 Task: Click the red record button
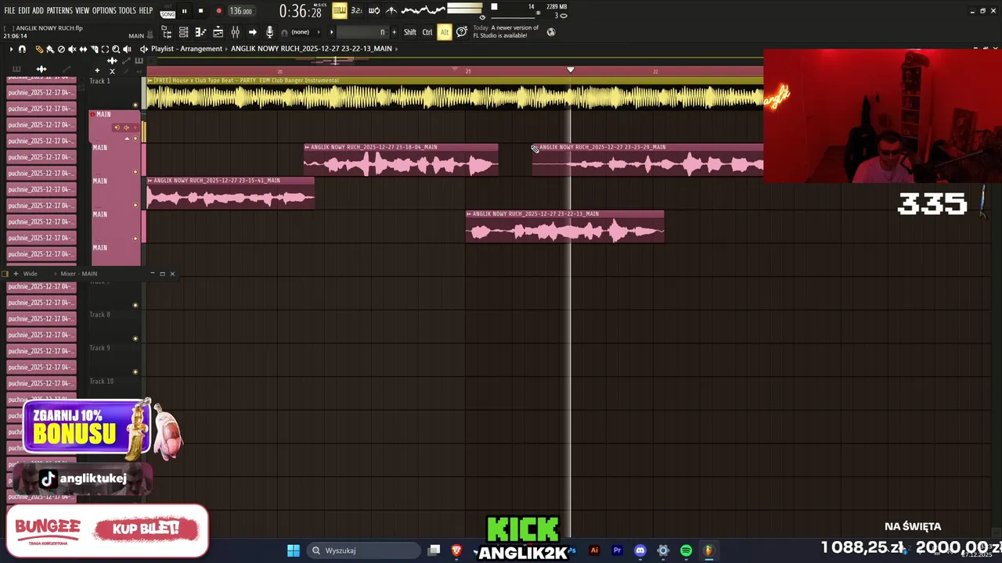tap(218, 11)
